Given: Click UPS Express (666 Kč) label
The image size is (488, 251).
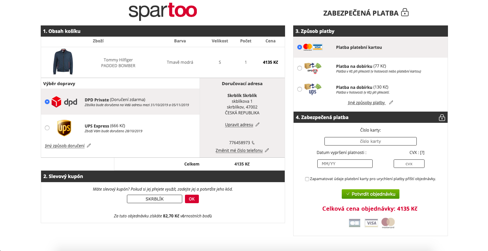Looking at the screenshot, I should [105, 126].
